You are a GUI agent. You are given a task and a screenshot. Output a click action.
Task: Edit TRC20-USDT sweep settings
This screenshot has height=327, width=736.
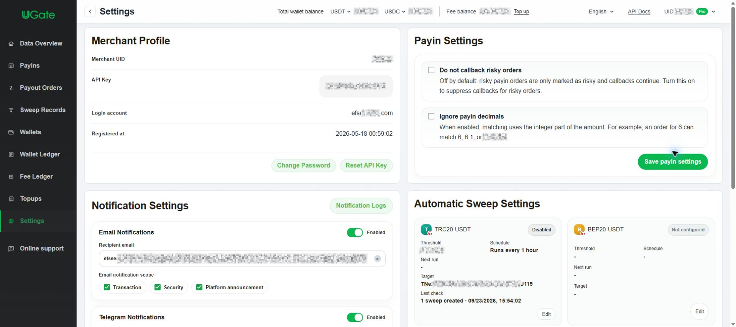point(546,314)
